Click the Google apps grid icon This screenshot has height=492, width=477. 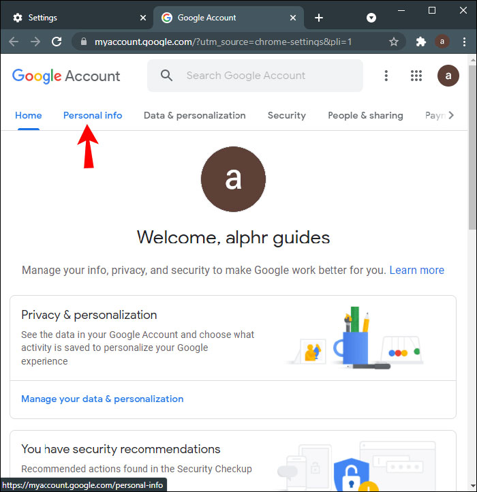pyautogui.click(x=416, y=76)
